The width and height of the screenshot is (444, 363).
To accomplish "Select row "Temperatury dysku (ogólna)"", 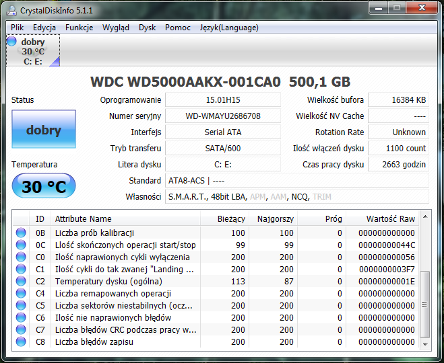I will click(216, 282).
